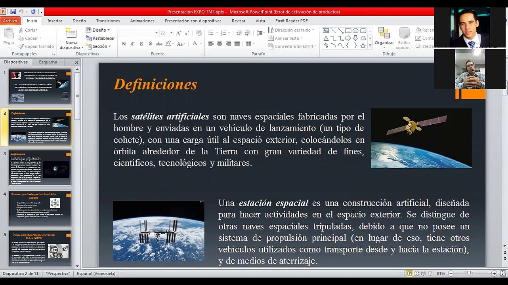Image resolution: width=508 pixels, height=285 pixels.
Task: Open the Animaciones tab
Action: (142, 21)
